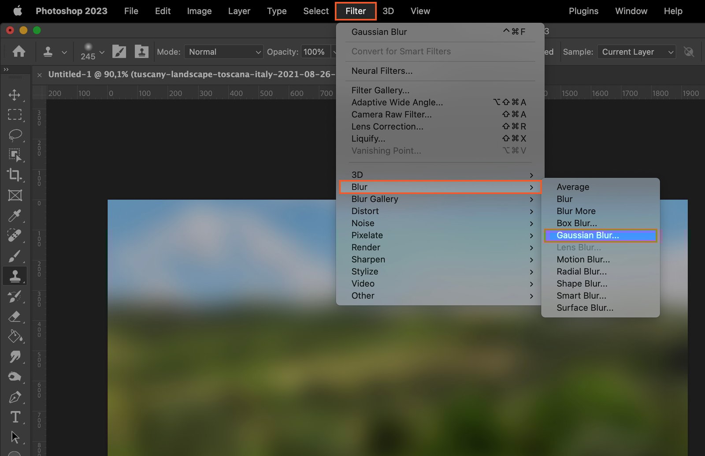705x456 pixels.
Task: Click the Home icon in options bar
Action: 19,52
